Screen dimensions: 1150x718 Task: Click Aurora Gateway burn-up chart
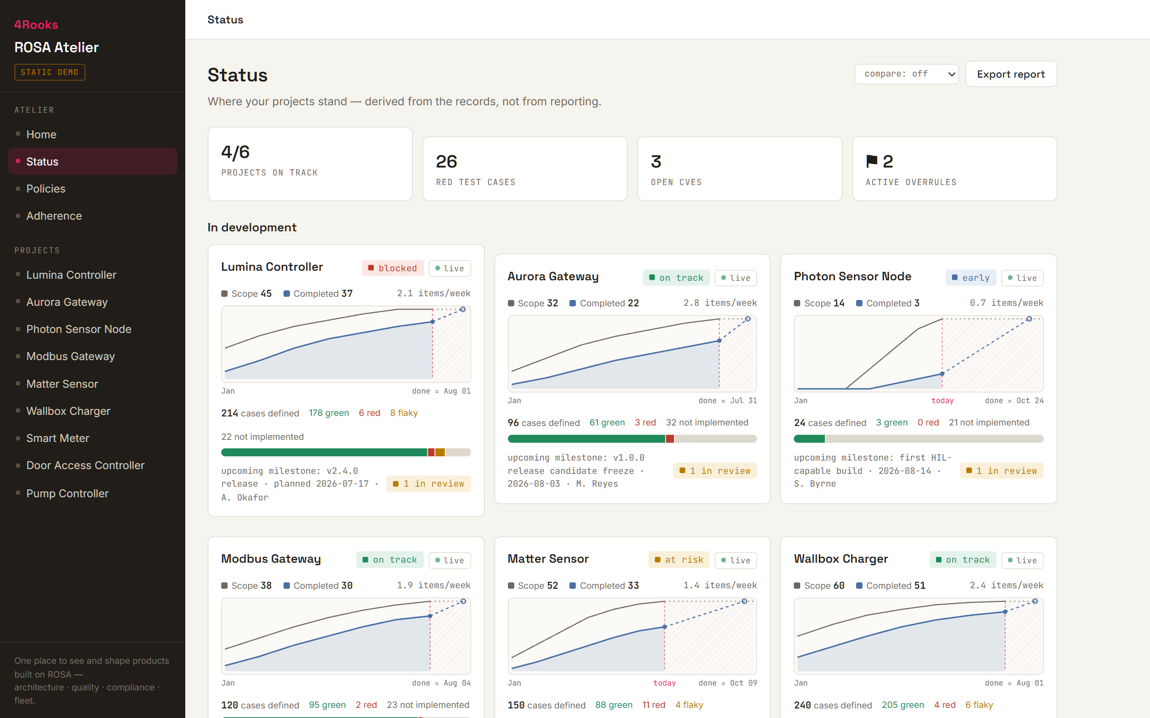pyautogui.click(x=632, y=354)
